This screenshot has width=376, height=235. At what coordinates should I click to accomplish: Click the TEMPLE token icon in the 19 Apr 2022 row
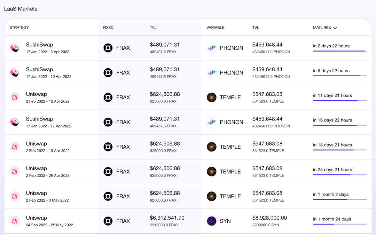click(x=212, y=147)
